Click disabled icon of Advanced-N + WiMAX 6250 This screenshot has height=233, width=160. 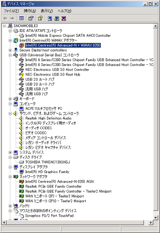point(21,45)
